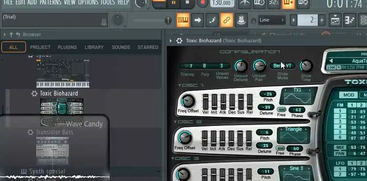Click the Unison Detune knob
The image size is (367, 181).
(x=241, y=66)
